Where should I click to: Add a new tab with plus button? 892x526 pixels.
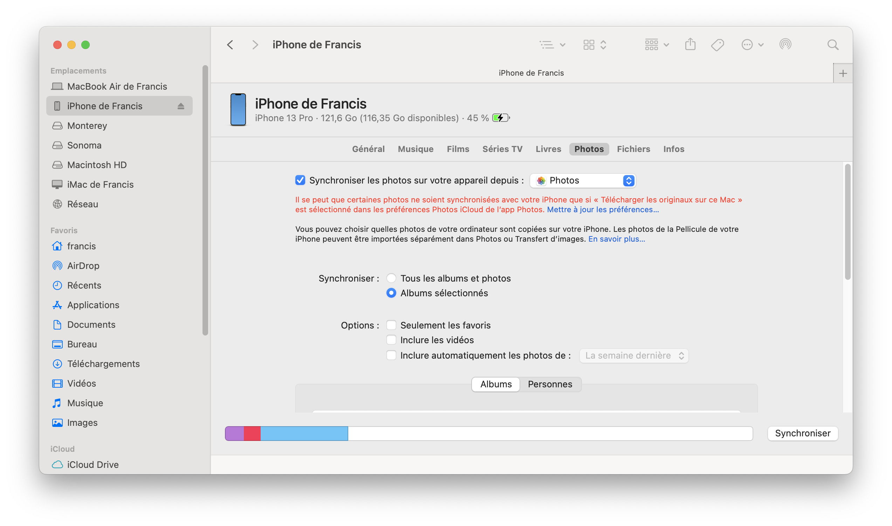(x=843, y=74)
